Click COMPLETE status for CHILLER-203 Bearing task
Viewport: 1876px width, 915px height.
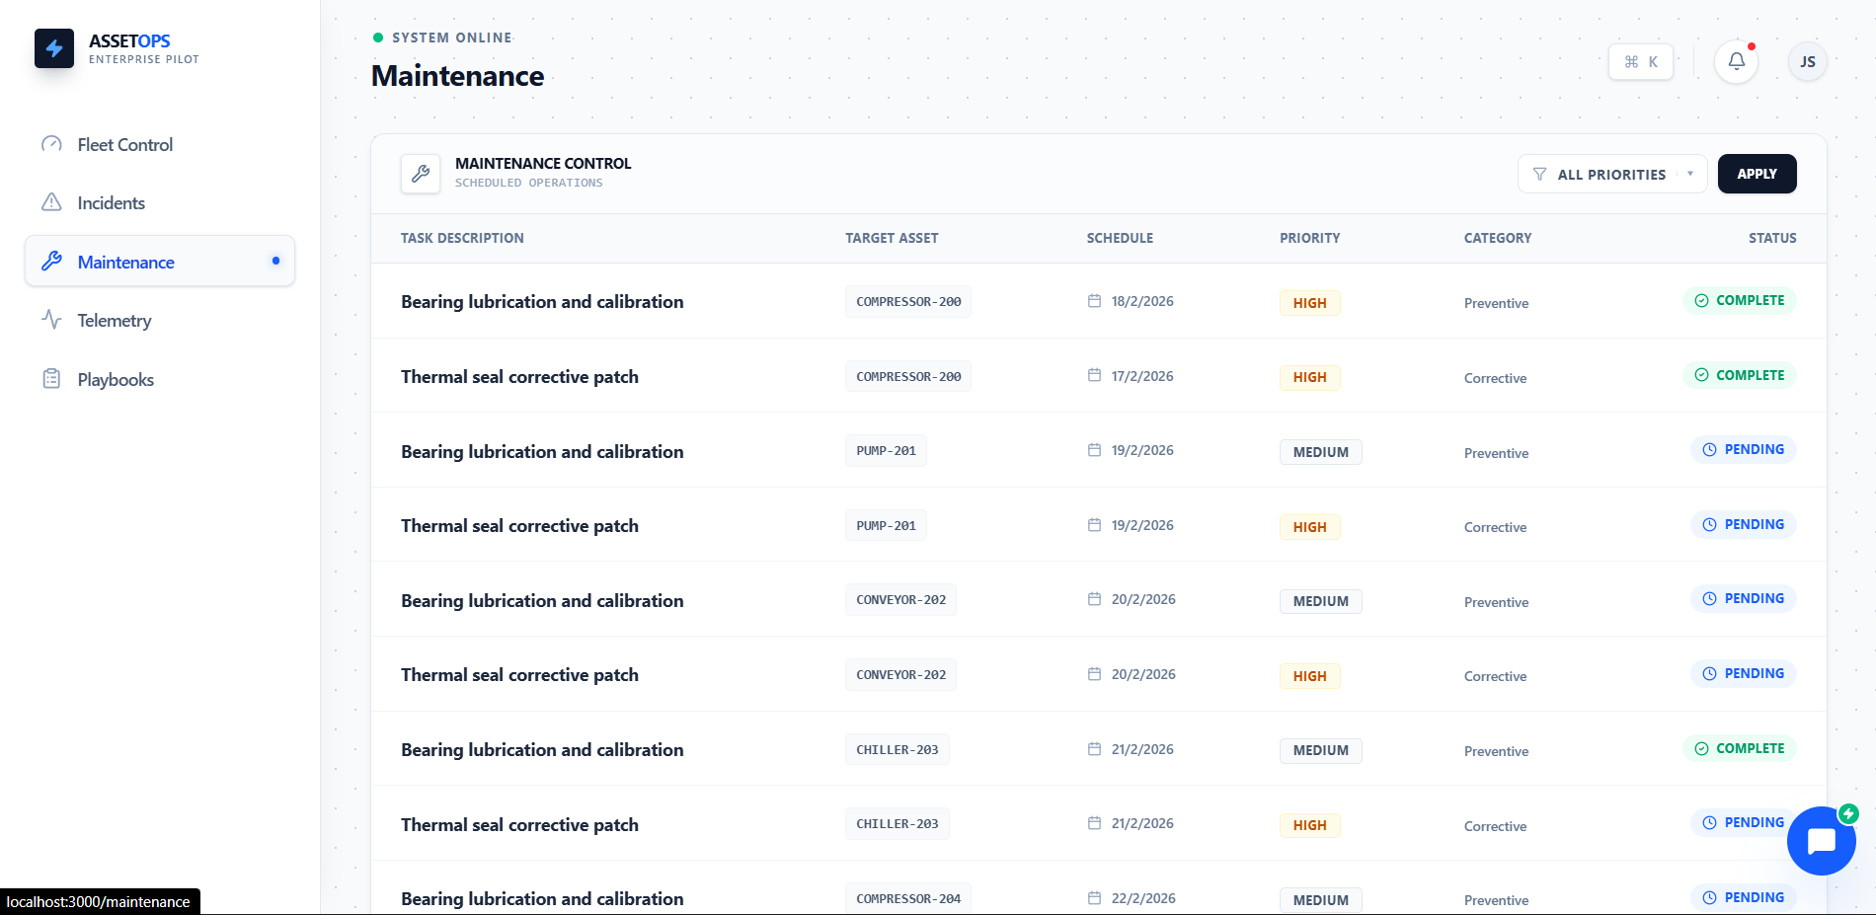pyautogui.click(x=1740, y=748)
